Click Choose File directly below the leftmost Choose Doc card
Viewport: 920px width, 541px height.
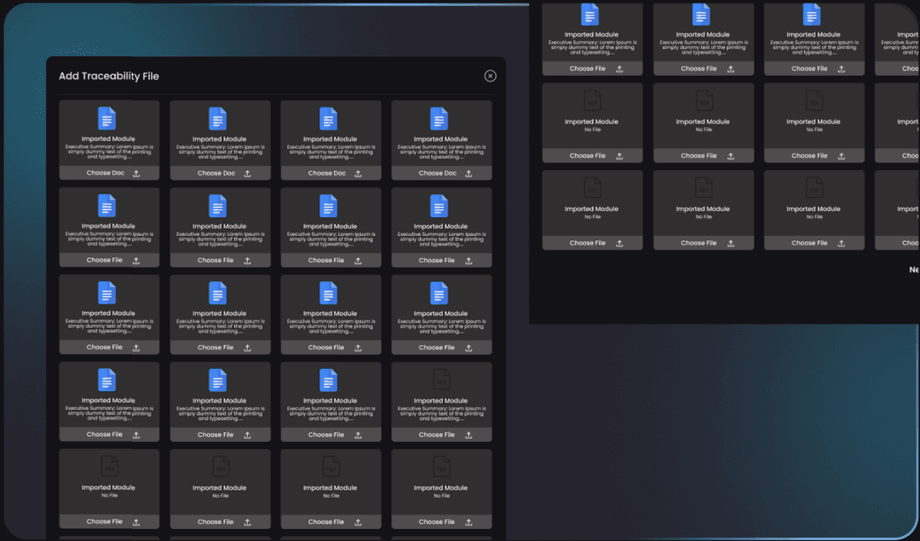click(104, 261)
